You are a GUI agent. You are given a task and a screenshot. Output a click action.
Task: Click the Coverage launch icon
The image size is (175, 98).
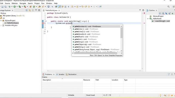click(x=20, y=7)
